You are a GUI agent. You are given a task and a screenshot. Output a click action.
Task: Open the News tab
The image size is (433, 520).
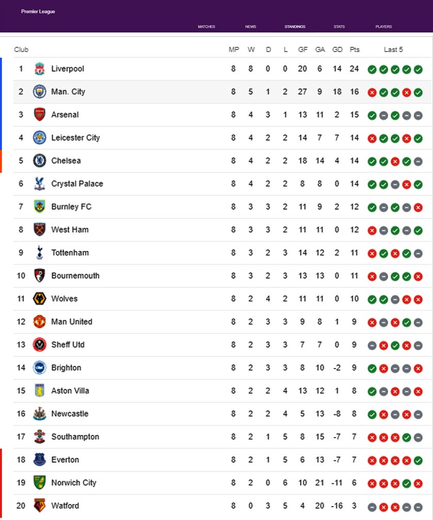[251, 27]
